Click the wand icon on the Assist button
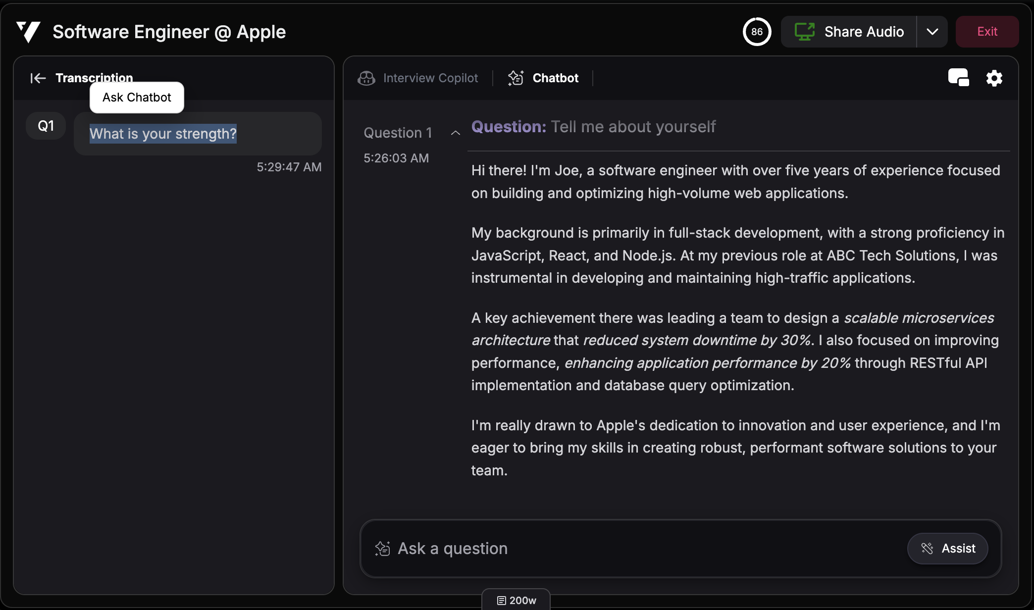The width and height of the screenshot is (1034, 610). tap(927, 548)
